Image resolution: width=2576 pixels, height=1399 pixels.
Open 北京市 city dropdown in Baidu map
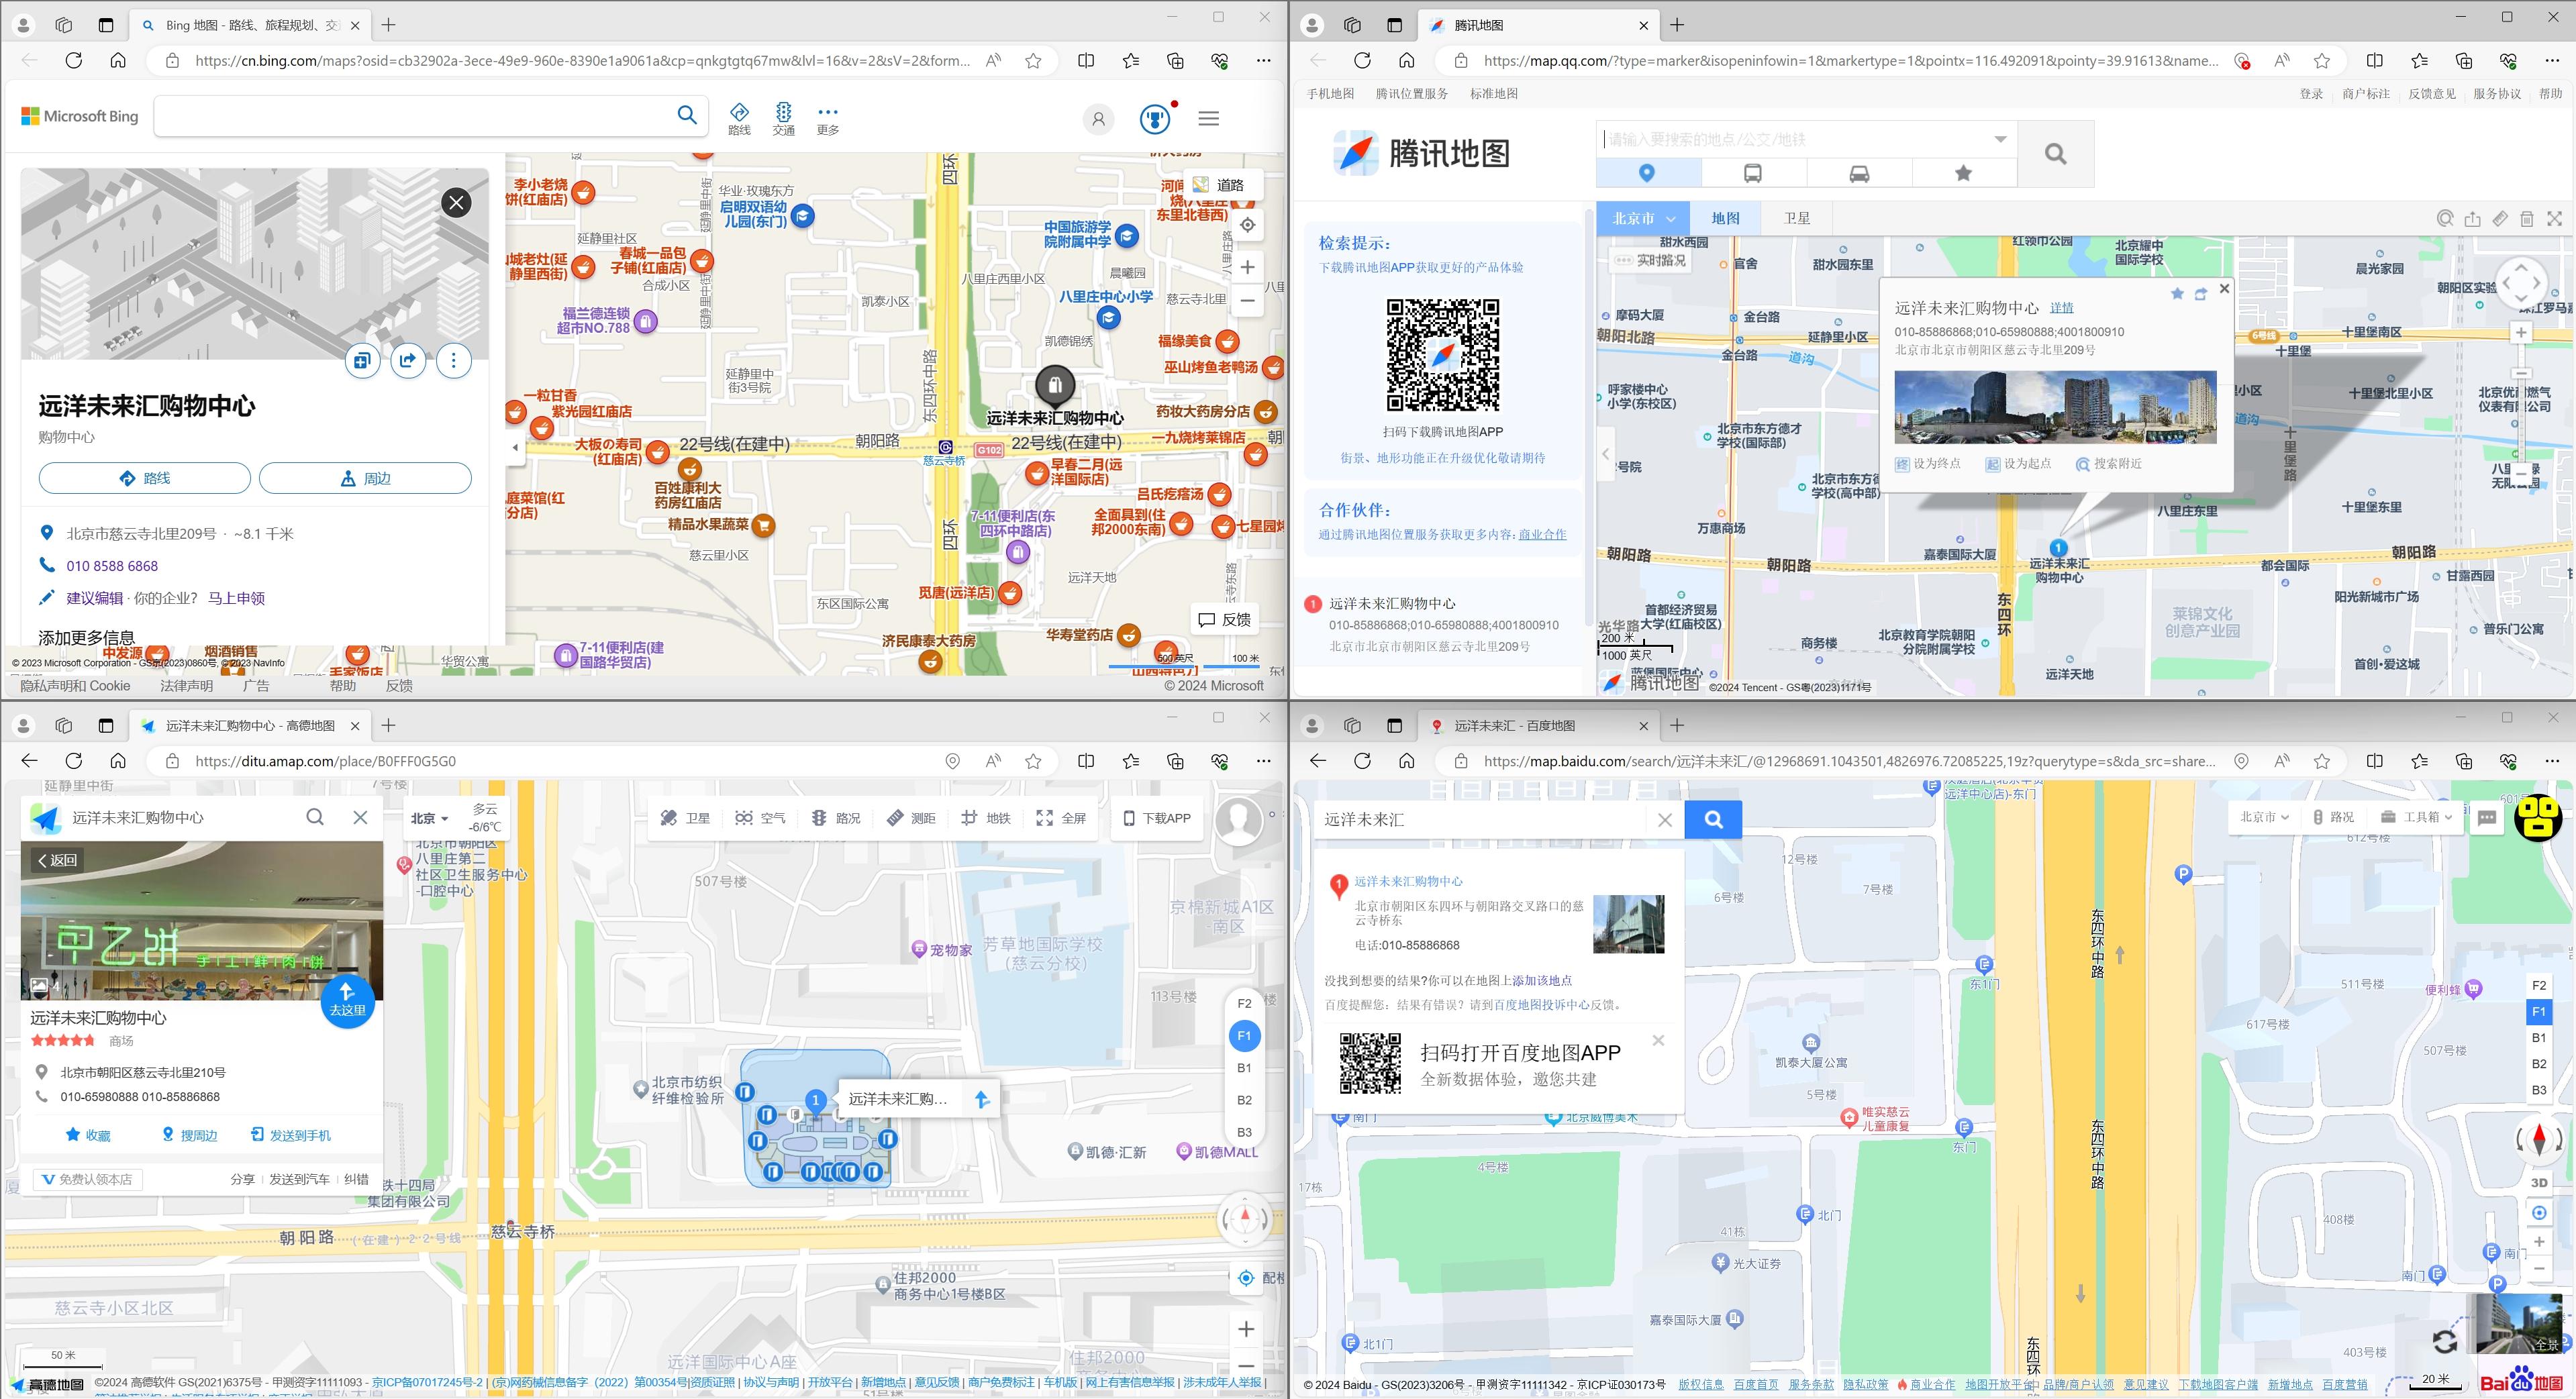click(x=2264, y=817)
